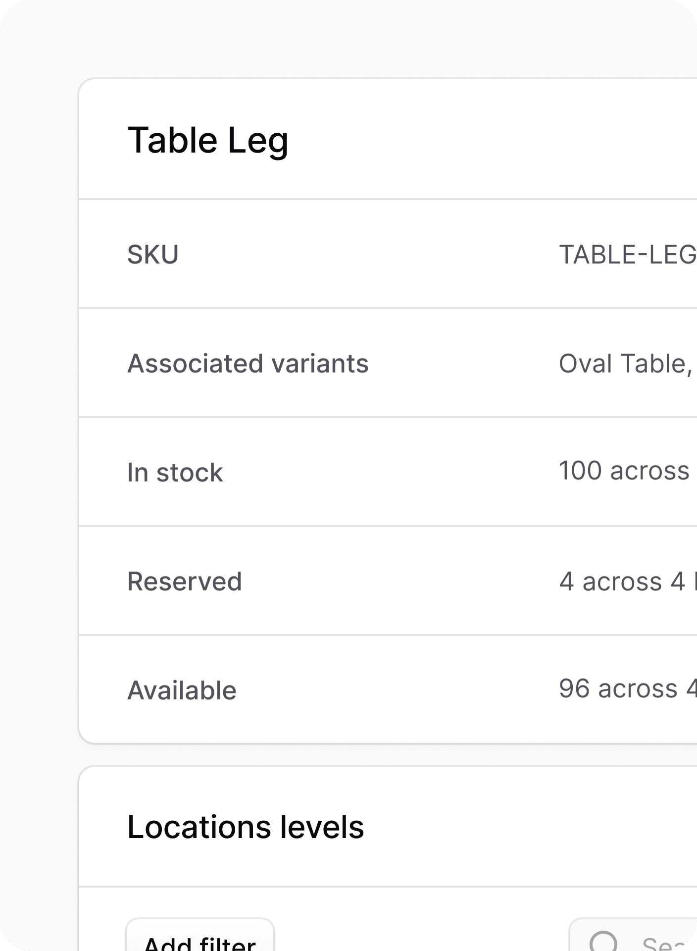Click the Reserved label
Viewport: 697px width, 951px height.
(x=184, y=581)
